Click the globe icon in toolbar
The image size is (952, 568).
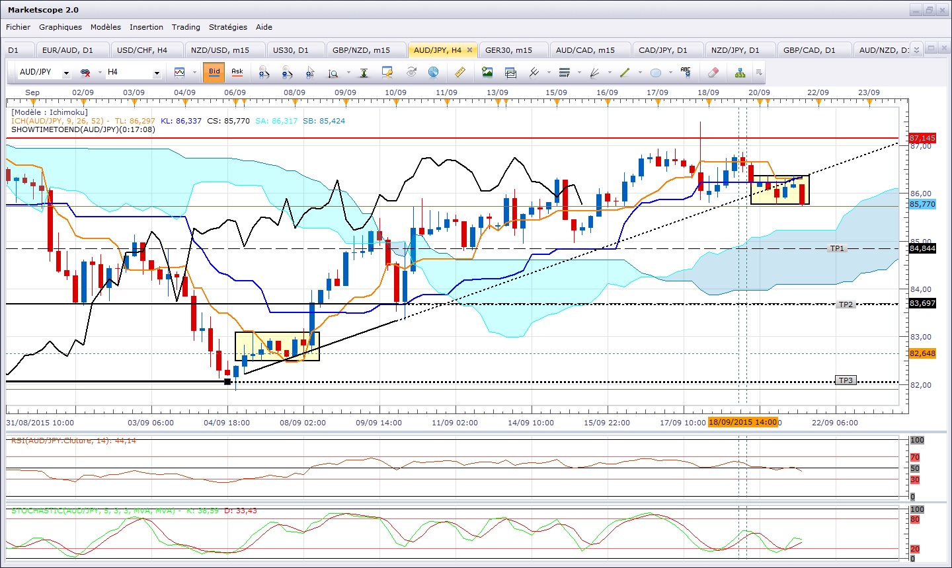(x=433, y=72)
